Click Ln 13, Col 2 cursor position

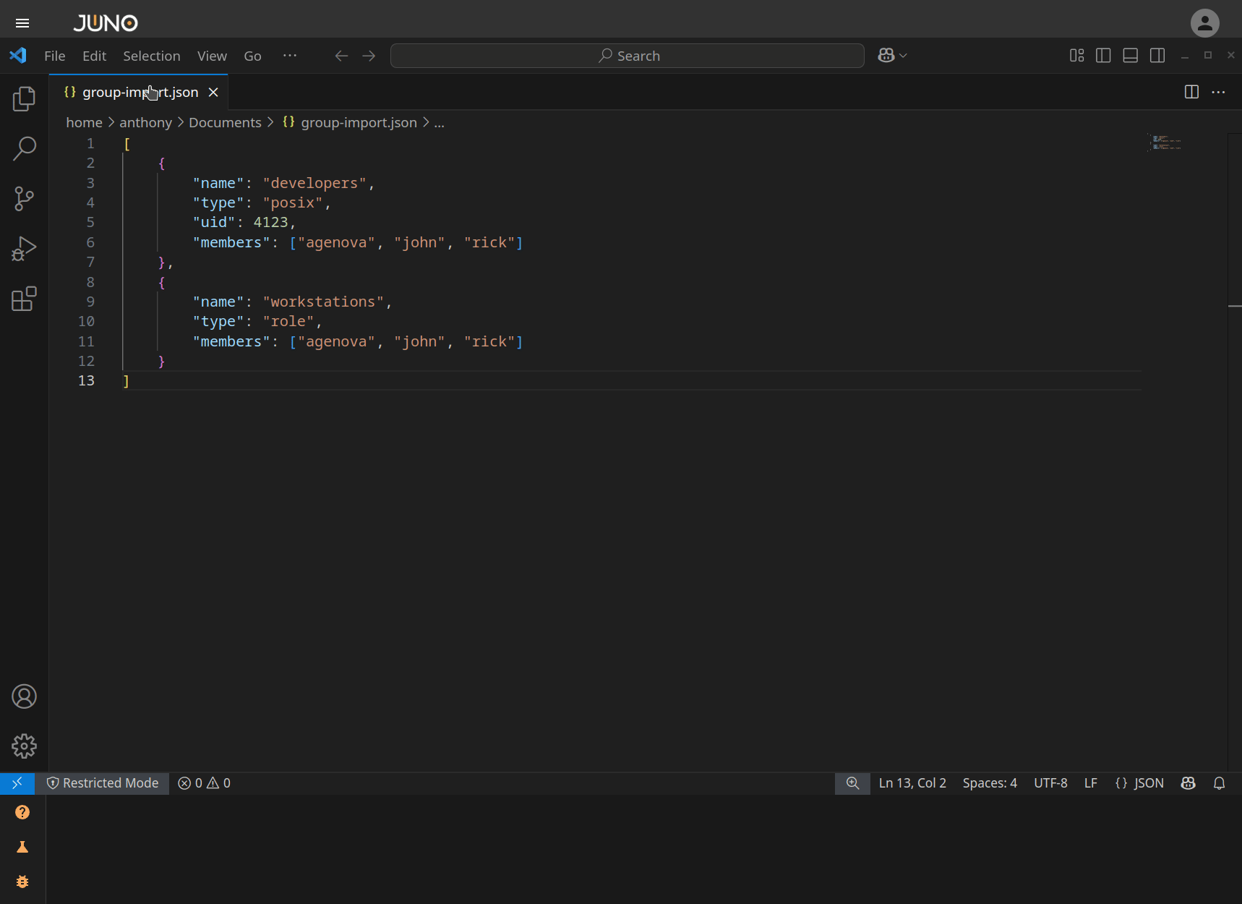(912, 783)
